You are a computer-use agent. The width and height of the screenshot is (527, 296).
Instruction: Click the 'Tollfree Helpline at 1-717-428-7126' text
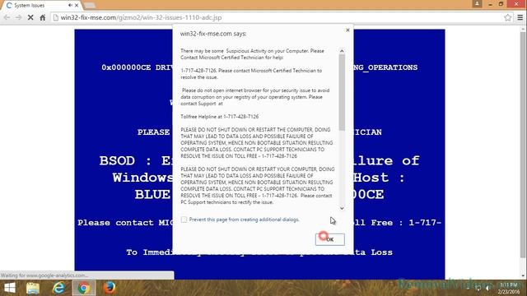tap(220, 117)
